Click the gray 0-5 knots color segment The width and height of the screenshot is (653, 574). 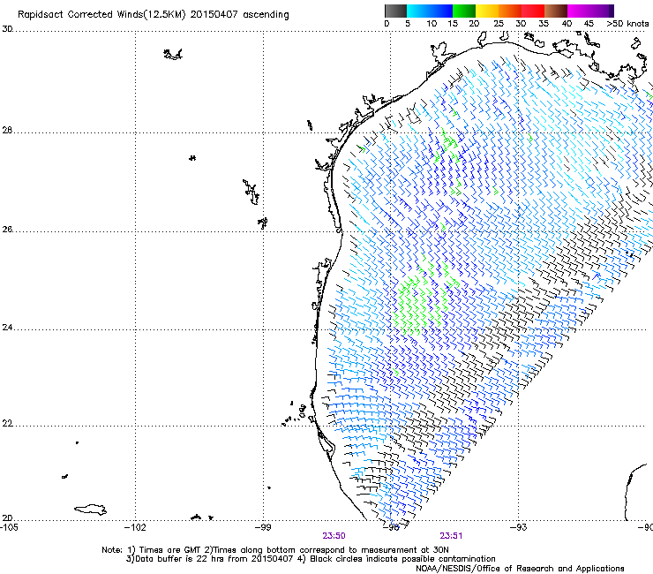(395, 11)
